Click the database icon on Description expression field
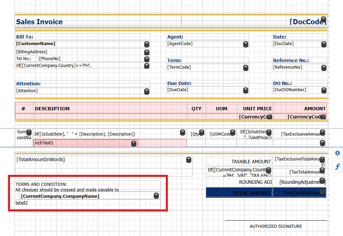343x236 pixels. (183, 133)
